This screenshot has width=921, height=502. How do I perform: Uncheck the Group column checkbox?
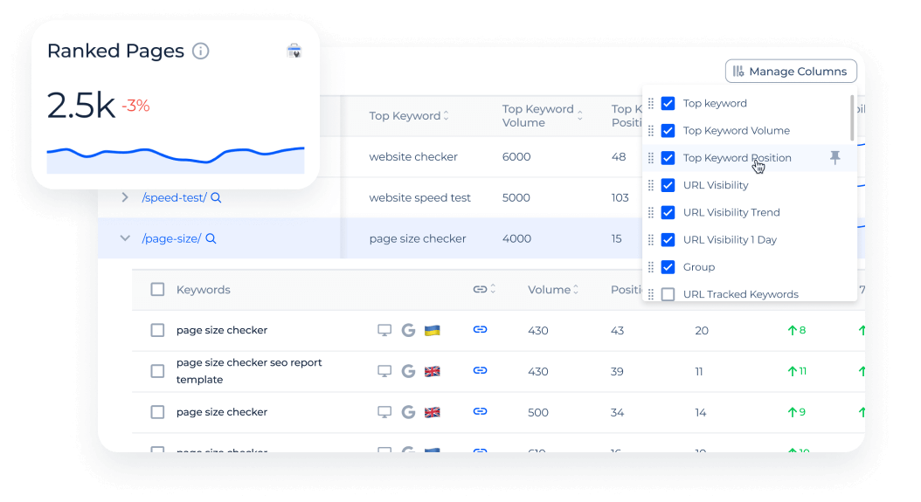668,267
